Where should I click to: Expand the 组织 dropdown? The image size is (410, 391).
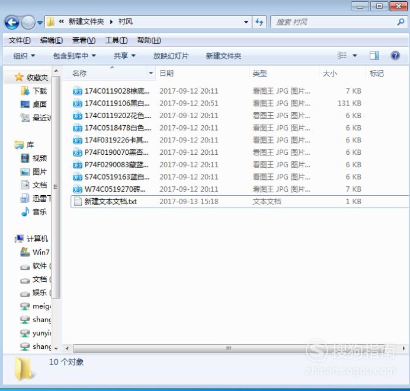coord(24,56)
